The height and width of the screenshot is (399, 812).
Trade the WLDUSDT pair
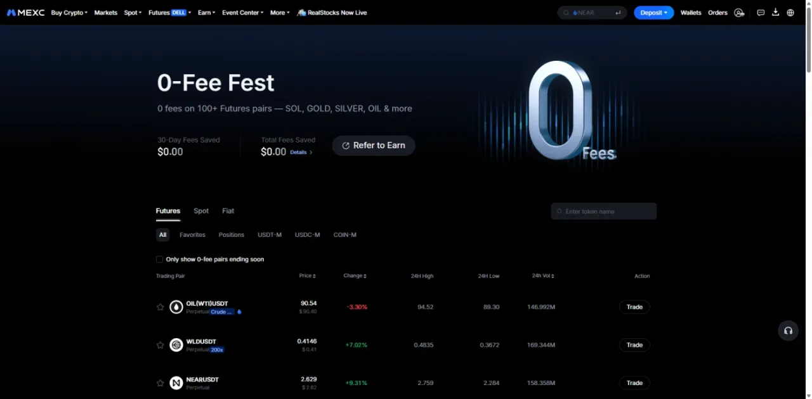pos(634,345)
